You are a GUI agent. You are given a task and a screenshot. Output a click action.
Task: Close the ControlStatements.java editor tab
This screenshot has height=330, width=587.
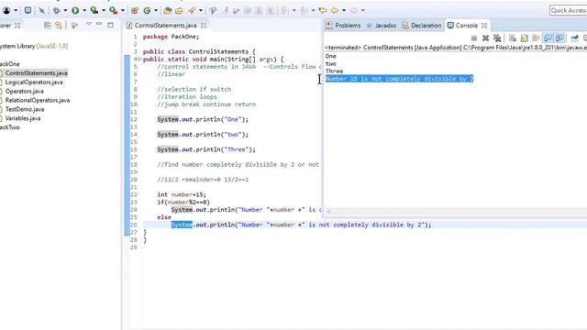(204, 25)
